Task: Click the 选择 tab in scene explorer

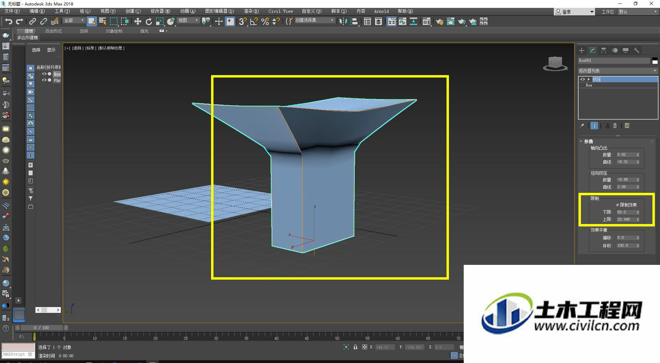Action: click(x=36, y=50)
